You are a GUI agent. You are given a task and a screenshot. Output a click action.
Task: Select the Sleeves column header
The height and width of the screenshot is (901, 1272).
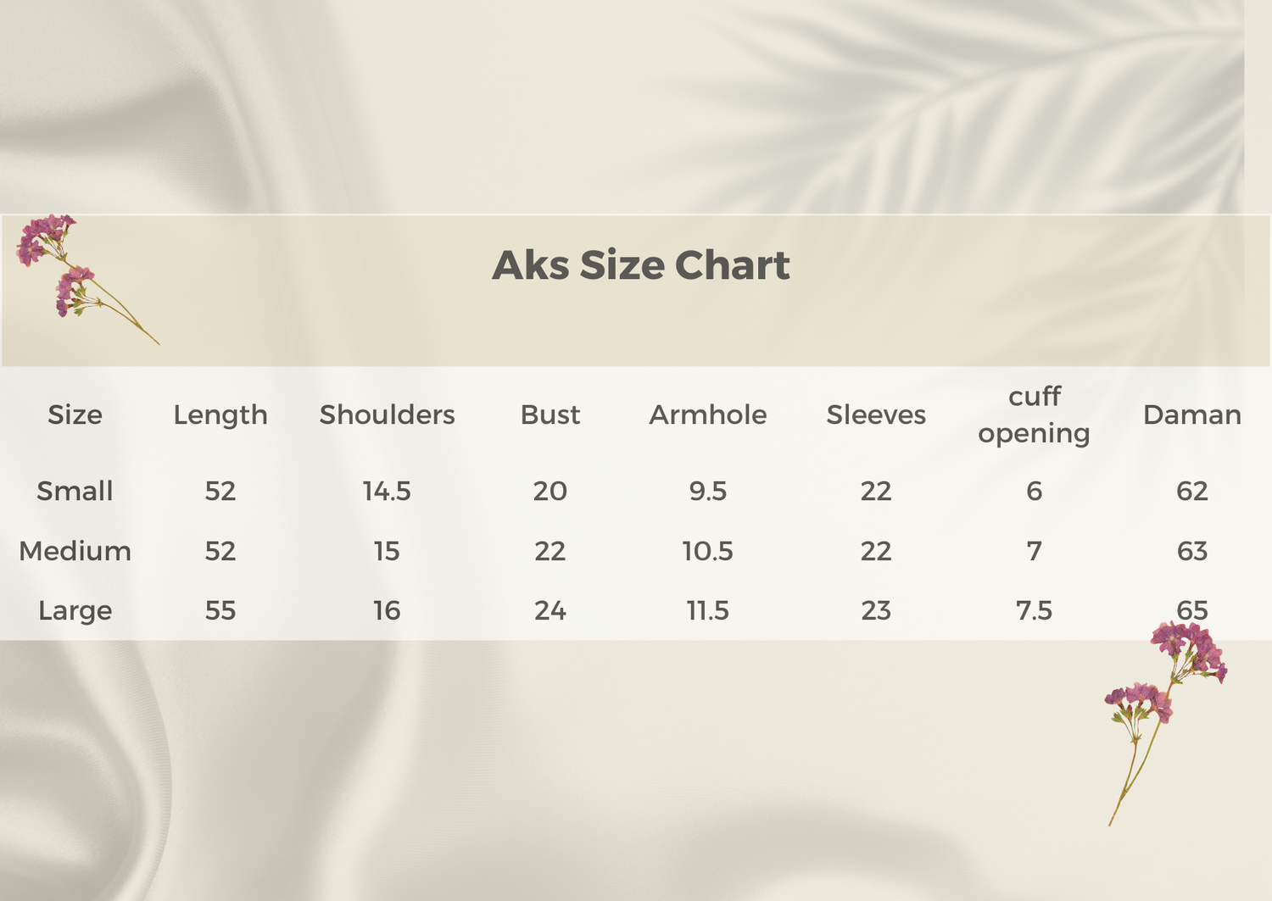876,414
